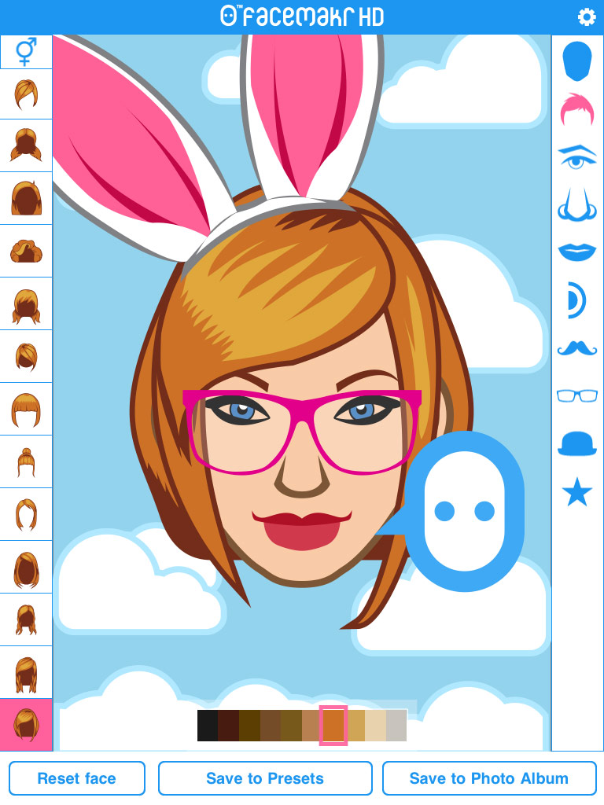Click Reset face button

click(77, 778)
